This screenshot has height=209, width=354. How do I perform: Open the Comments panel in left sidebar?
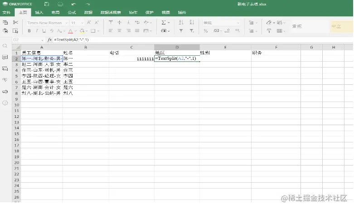(5, 57)
